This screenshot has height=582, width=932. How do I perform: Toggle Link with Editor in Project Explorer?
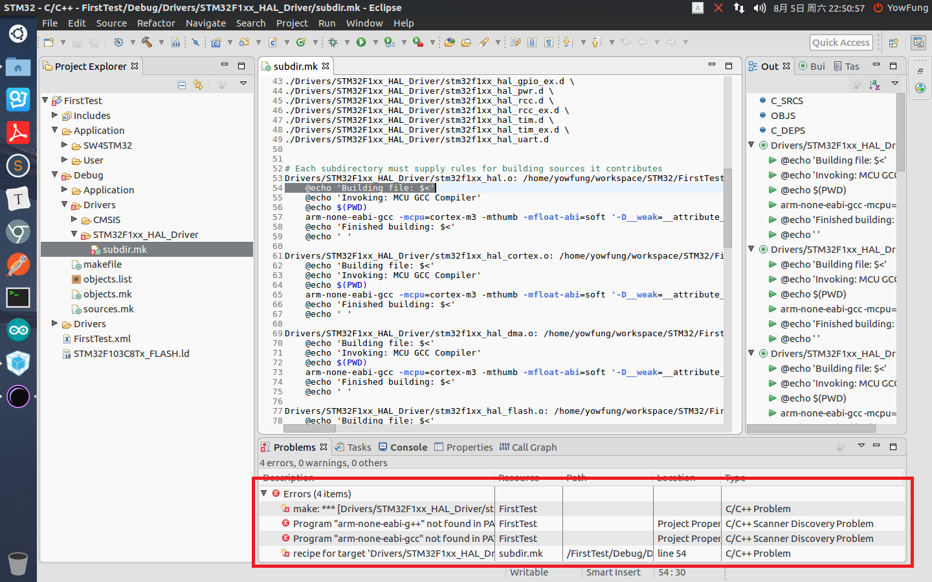(198, 85)
